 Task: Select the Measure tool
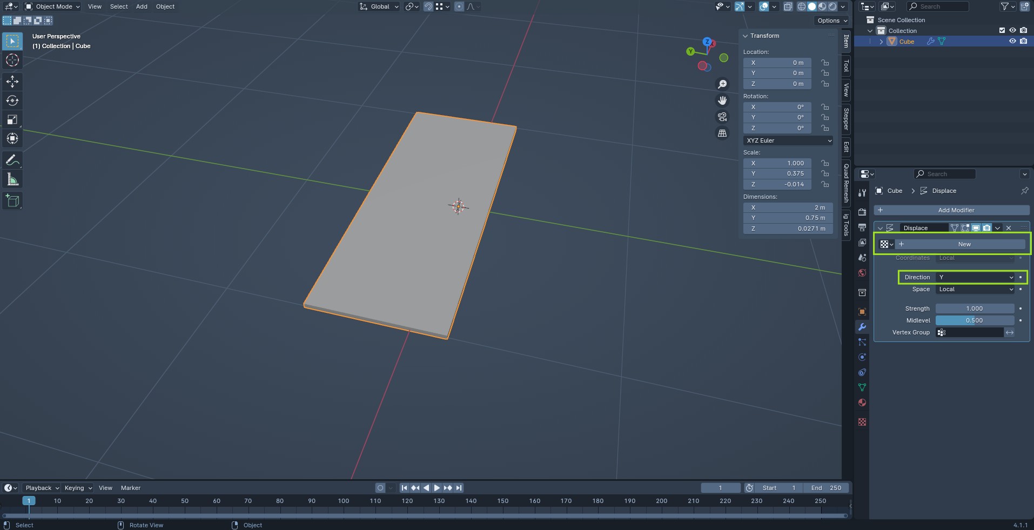12,180
